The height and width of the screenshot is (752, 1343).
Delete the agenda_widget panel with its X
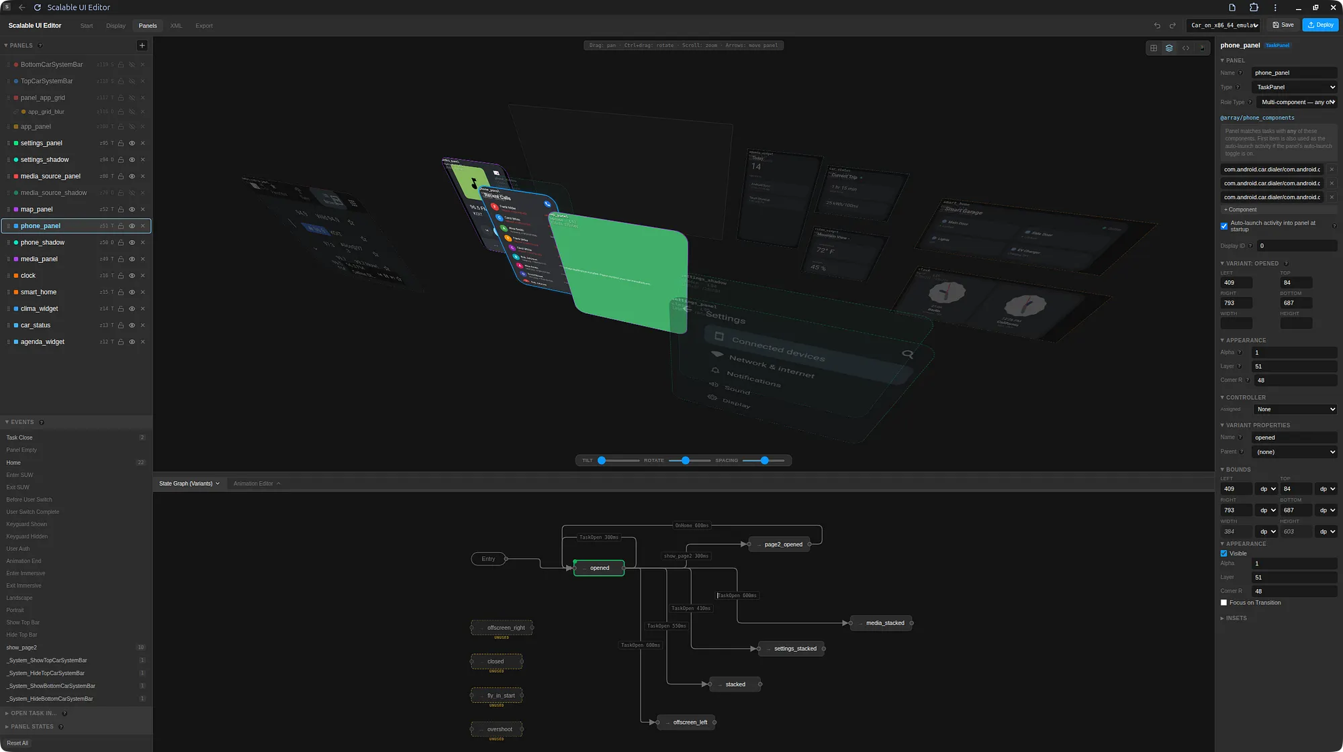click(143, 342)
